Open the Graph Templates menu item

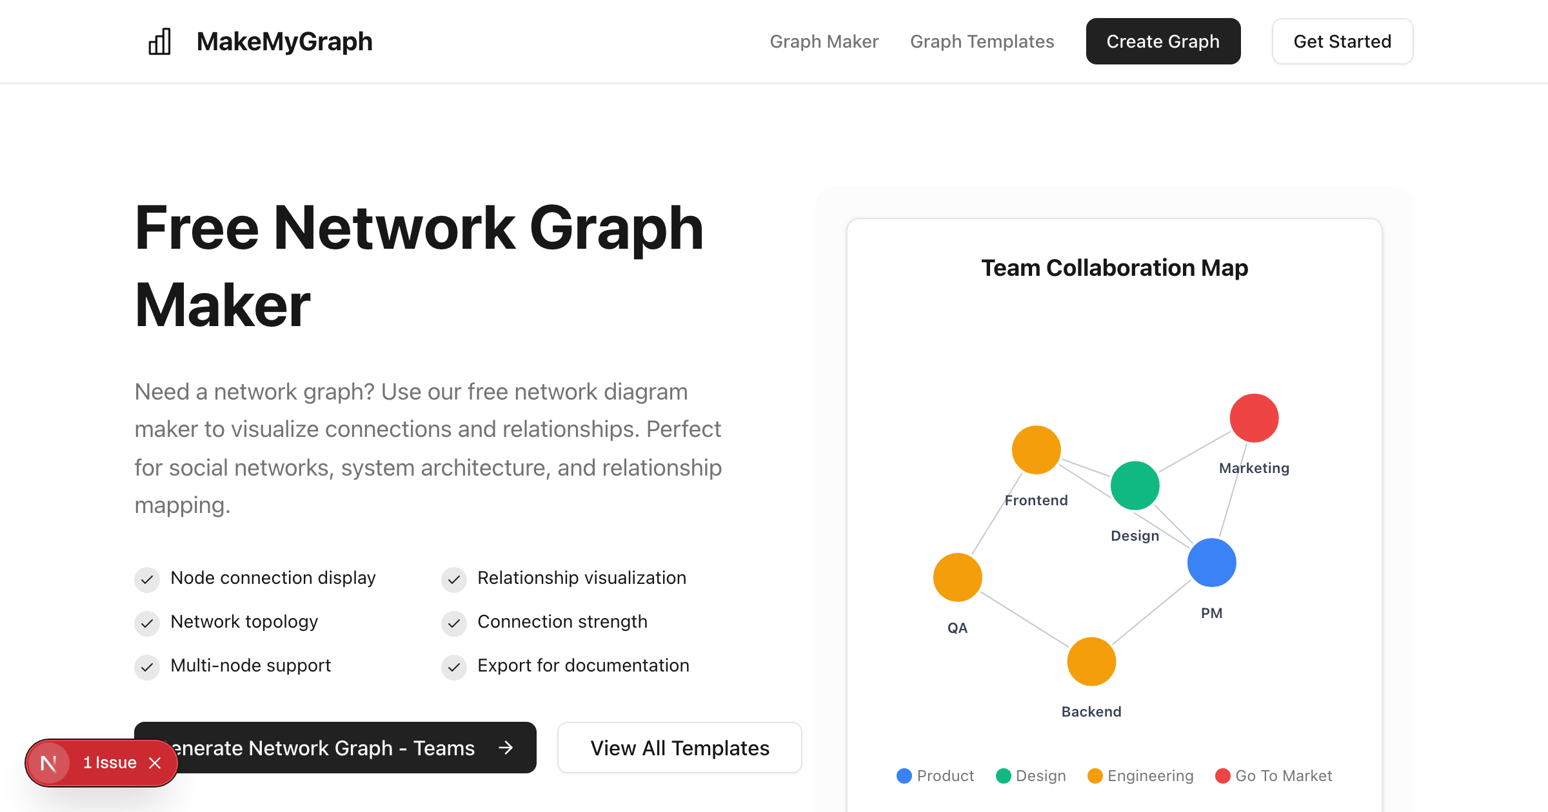982,41
